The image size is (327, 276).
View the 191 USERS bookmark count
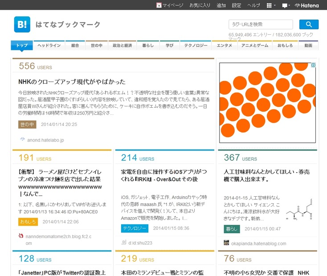coord(35,158)
